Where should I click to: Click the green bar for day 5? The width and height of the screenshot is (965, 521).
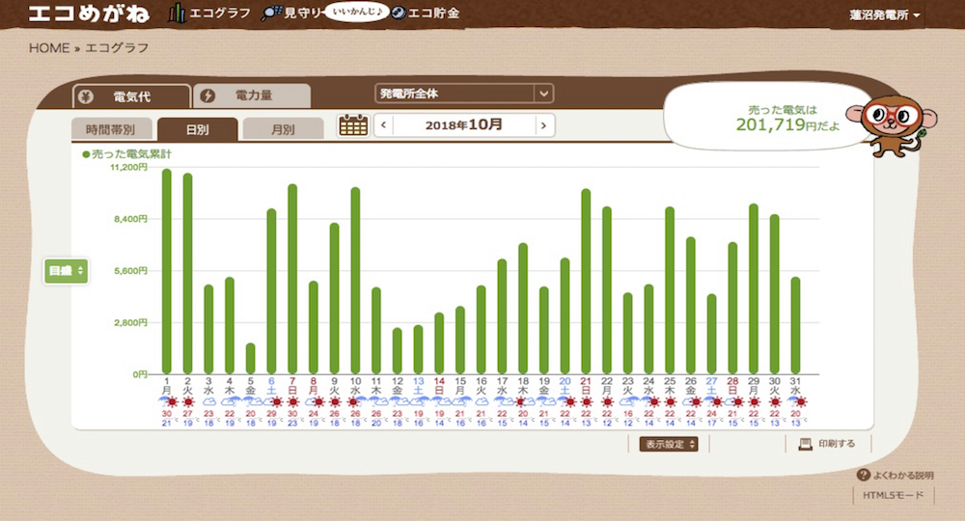pos(251,358)
